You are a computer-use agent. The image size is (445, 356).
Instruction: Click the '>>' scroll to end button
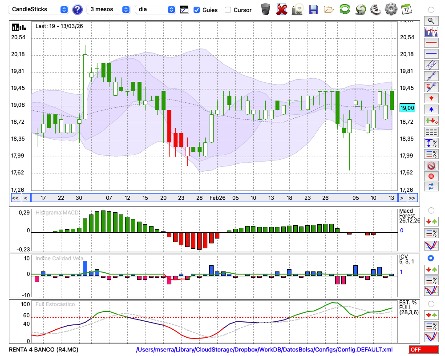[x=412, y=198]
